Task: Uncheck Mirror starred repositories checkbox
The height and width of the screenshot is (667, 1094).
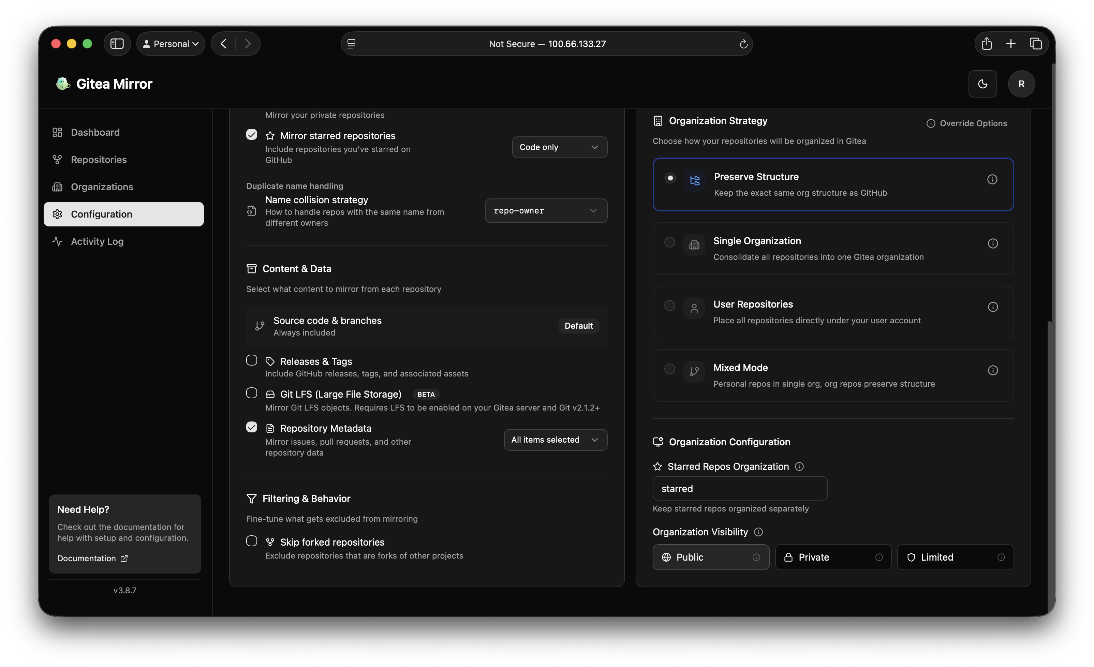Action: click(251, 135)
